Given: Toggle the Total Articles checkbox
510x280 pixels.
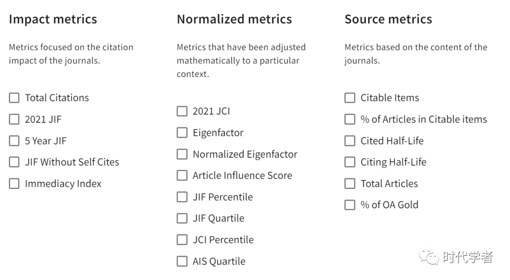Looking at the screenshot, I should [350, 183].
